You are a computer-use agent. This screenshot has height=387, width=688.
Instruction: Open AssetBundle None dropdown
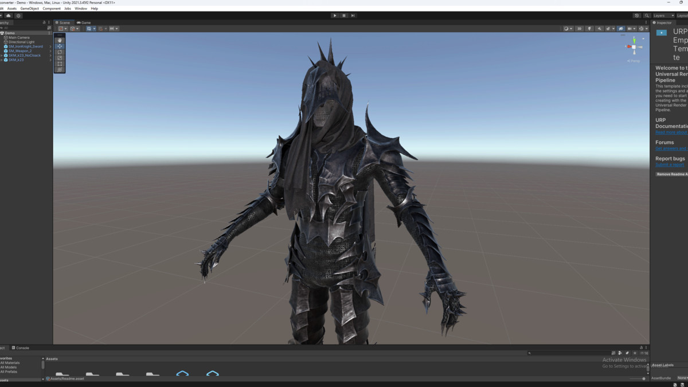(x=682, y=378)
